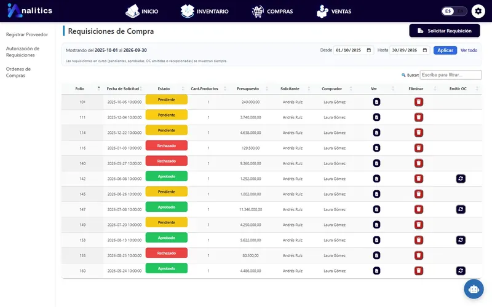Sort by Cant.Productos column
The height and width of the screenshot is (307, 492).
click(x=208, y=88)
